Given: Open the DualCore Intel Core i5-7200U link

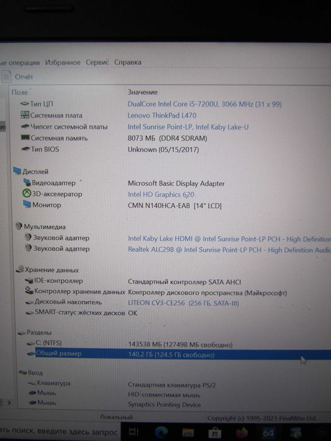Looking at the screenshot, I should [x=204, y=104].
